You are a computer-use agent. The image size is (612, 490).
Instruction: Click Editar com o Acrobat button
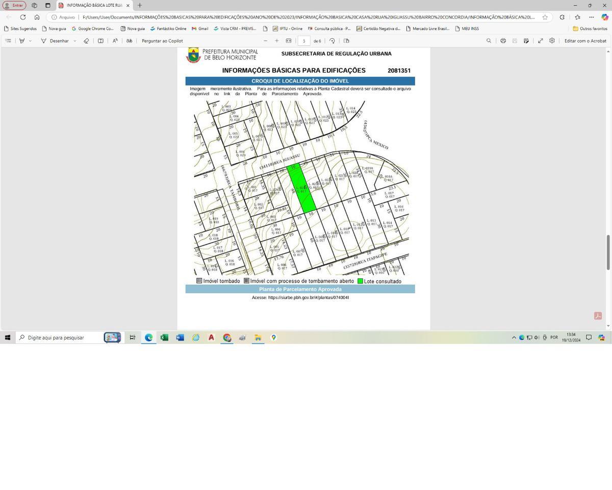pos(585,41)
